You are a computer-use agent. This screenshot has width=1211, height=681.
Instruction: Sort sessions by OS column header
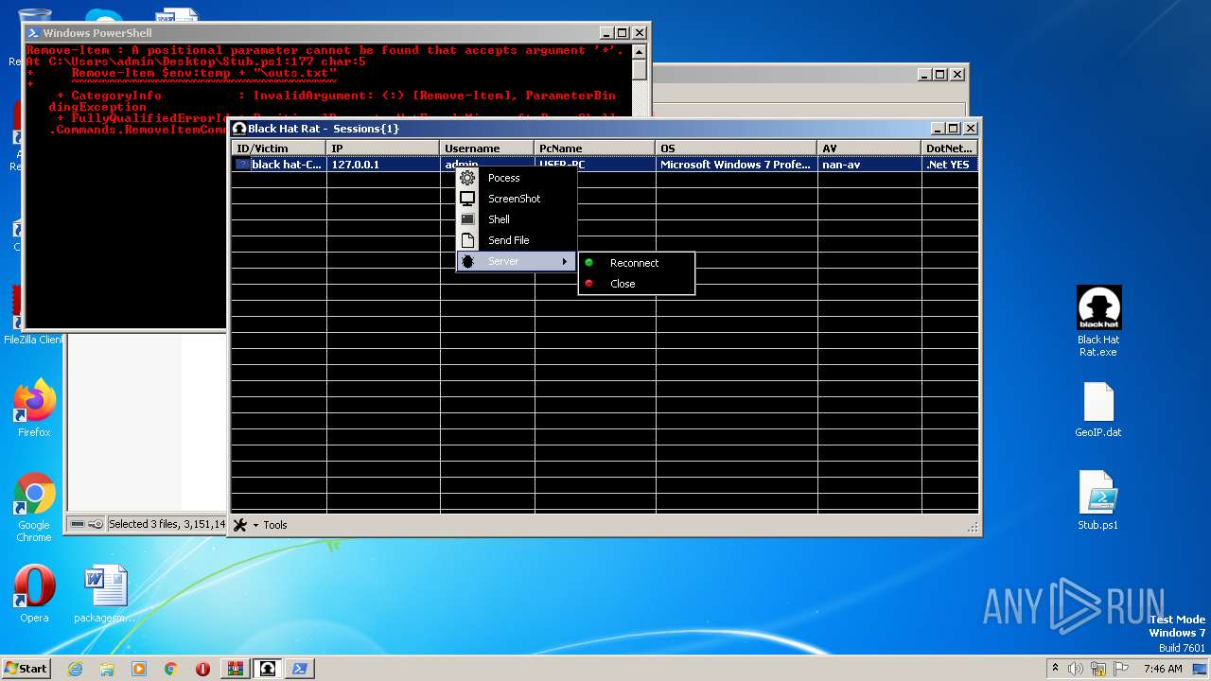[737, 148]
